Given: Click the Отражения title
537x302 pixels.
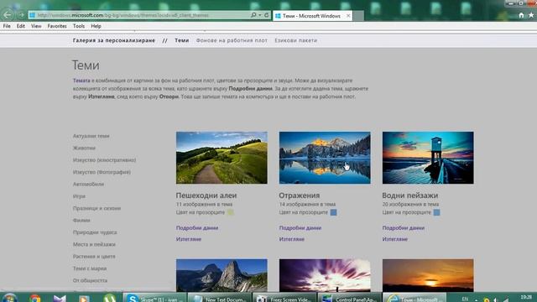Looking at the screenshot, I should pyautogui.click(x=300, y=195).
